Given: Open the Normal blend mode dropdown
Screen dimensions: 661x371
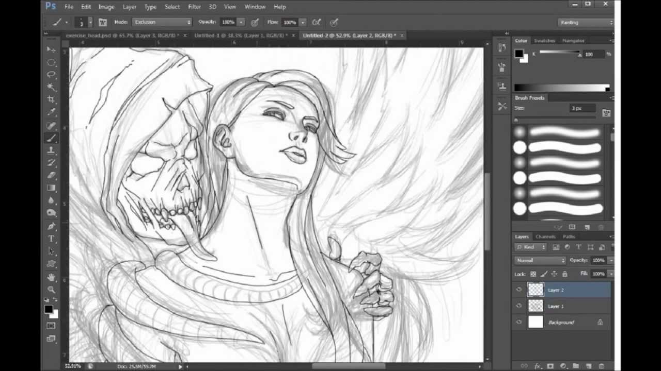Looking at the screenshot, I should (540, 260).
